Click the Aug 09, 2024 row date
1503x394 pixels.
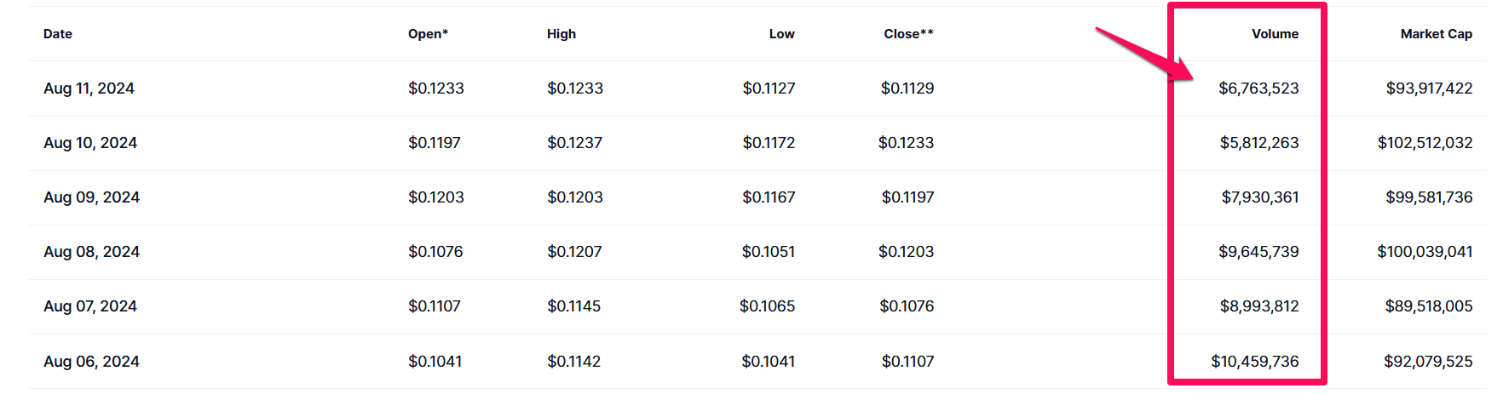pos(91,197)
